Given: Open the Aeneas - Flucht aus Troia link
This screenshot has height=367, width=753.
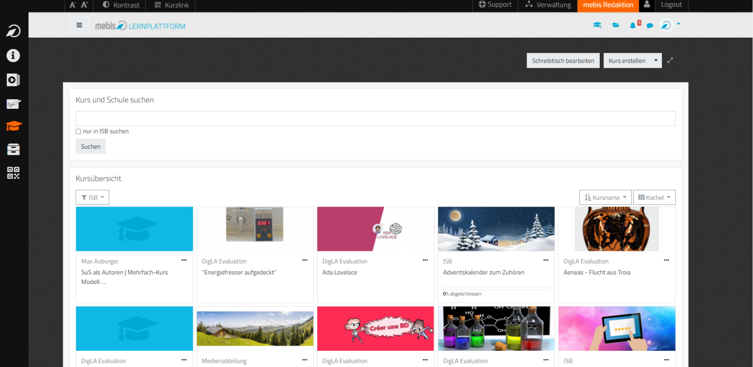Looking at the screenshot, I should [597, 272].
